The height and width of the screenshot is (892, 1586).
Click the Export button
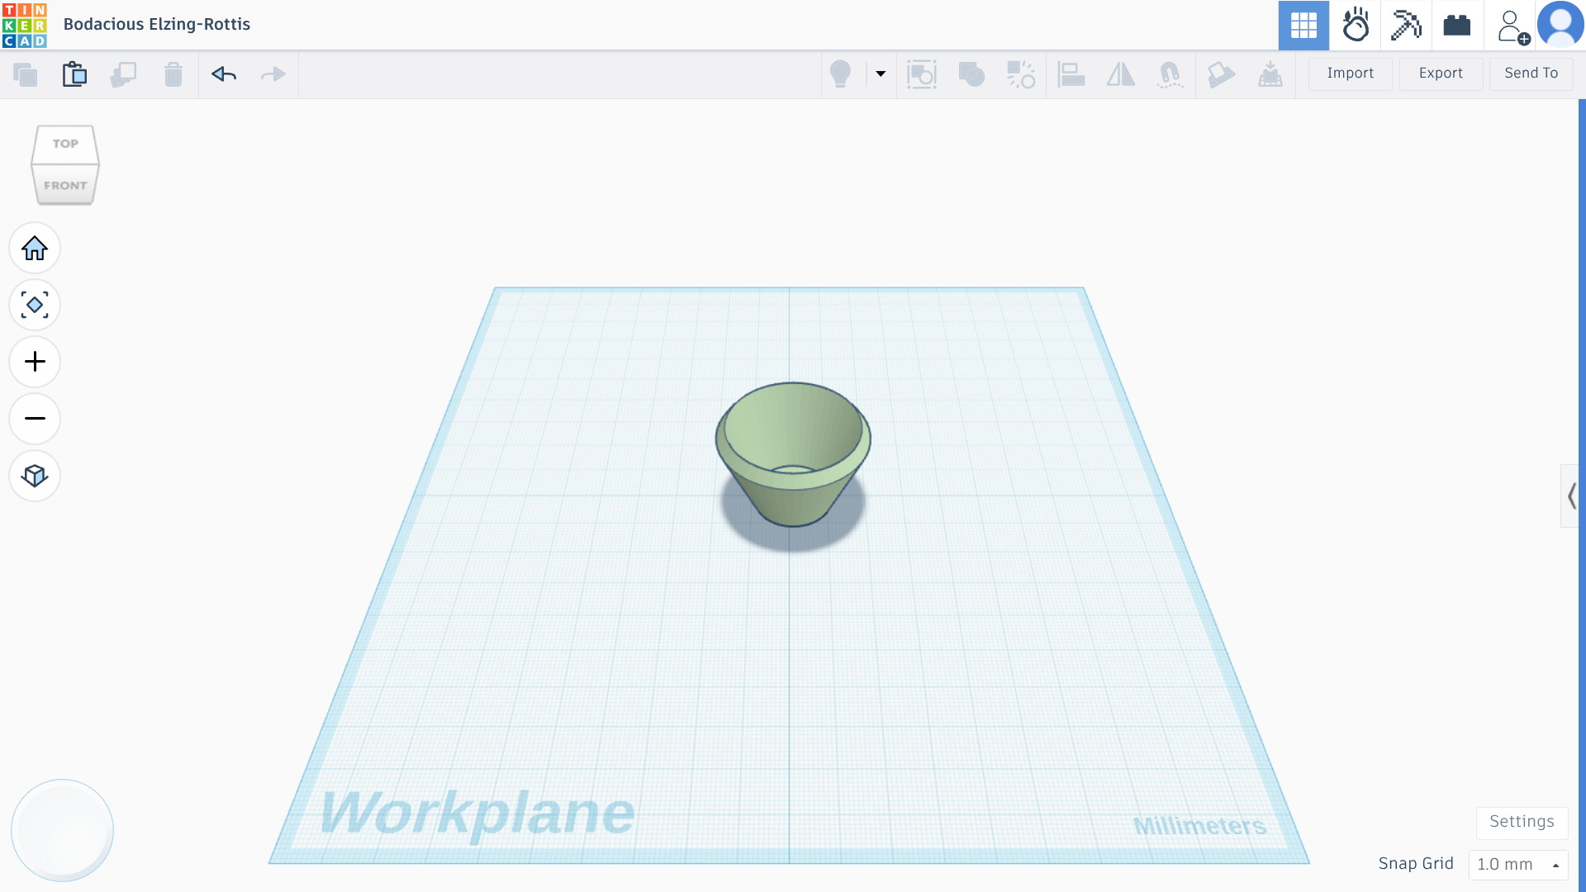coord(1441,74)
